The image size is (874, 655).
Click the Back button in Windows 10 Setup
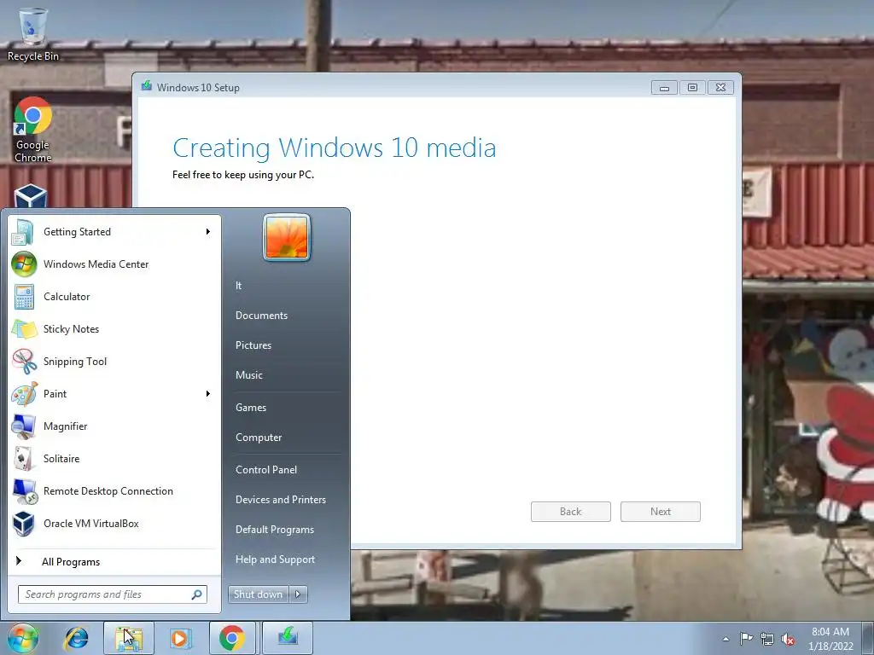click(571, 512)
